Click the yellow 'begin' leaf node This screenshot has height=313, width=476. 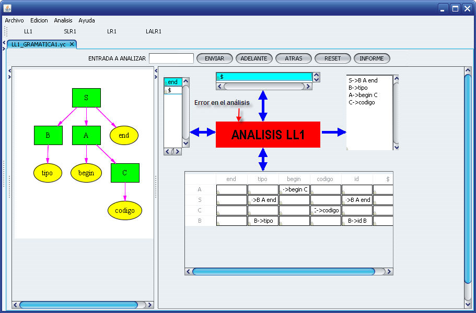coord(86,173)
